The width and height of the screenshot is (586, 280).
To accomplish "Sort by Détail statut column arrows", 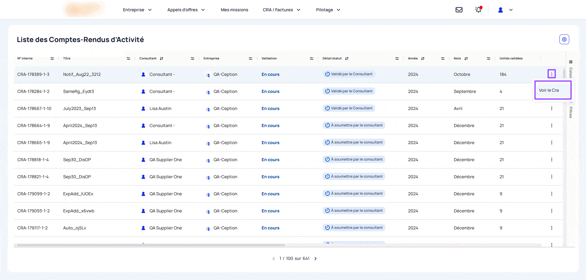I will pyautogui.click(x=347, y=58).
